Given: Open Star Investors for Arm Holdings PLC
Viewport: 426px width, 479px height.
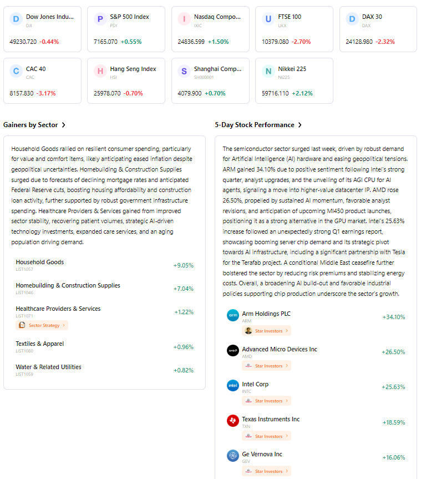Looking at the screenshot, I should tap(266, 330).
